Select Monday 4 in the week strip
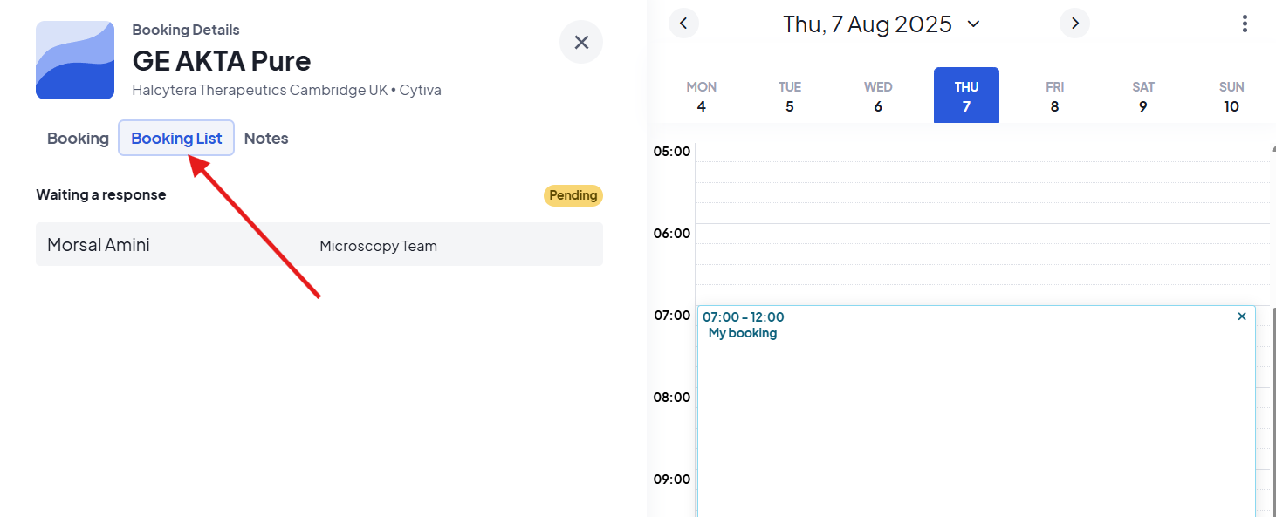 pos(702,97)
